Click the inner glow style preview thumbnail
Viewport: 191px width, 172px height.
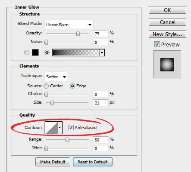pos(167,64)
